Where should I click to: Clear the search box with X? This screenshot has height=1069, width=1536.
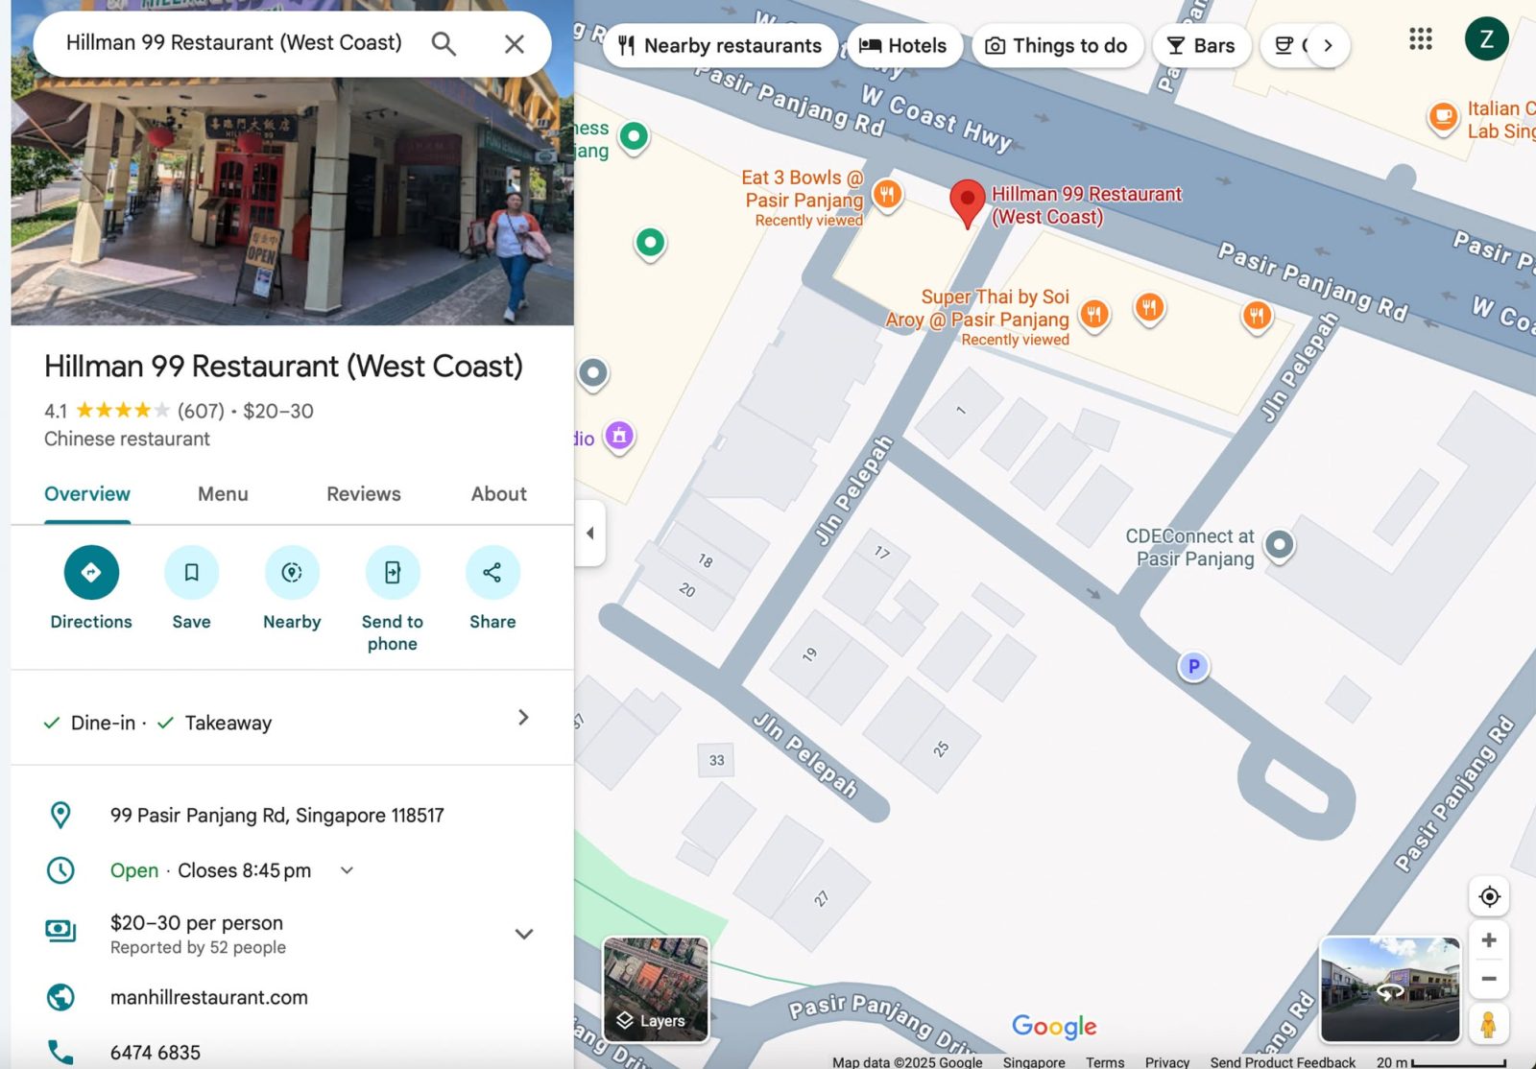[x=515, y=43]
